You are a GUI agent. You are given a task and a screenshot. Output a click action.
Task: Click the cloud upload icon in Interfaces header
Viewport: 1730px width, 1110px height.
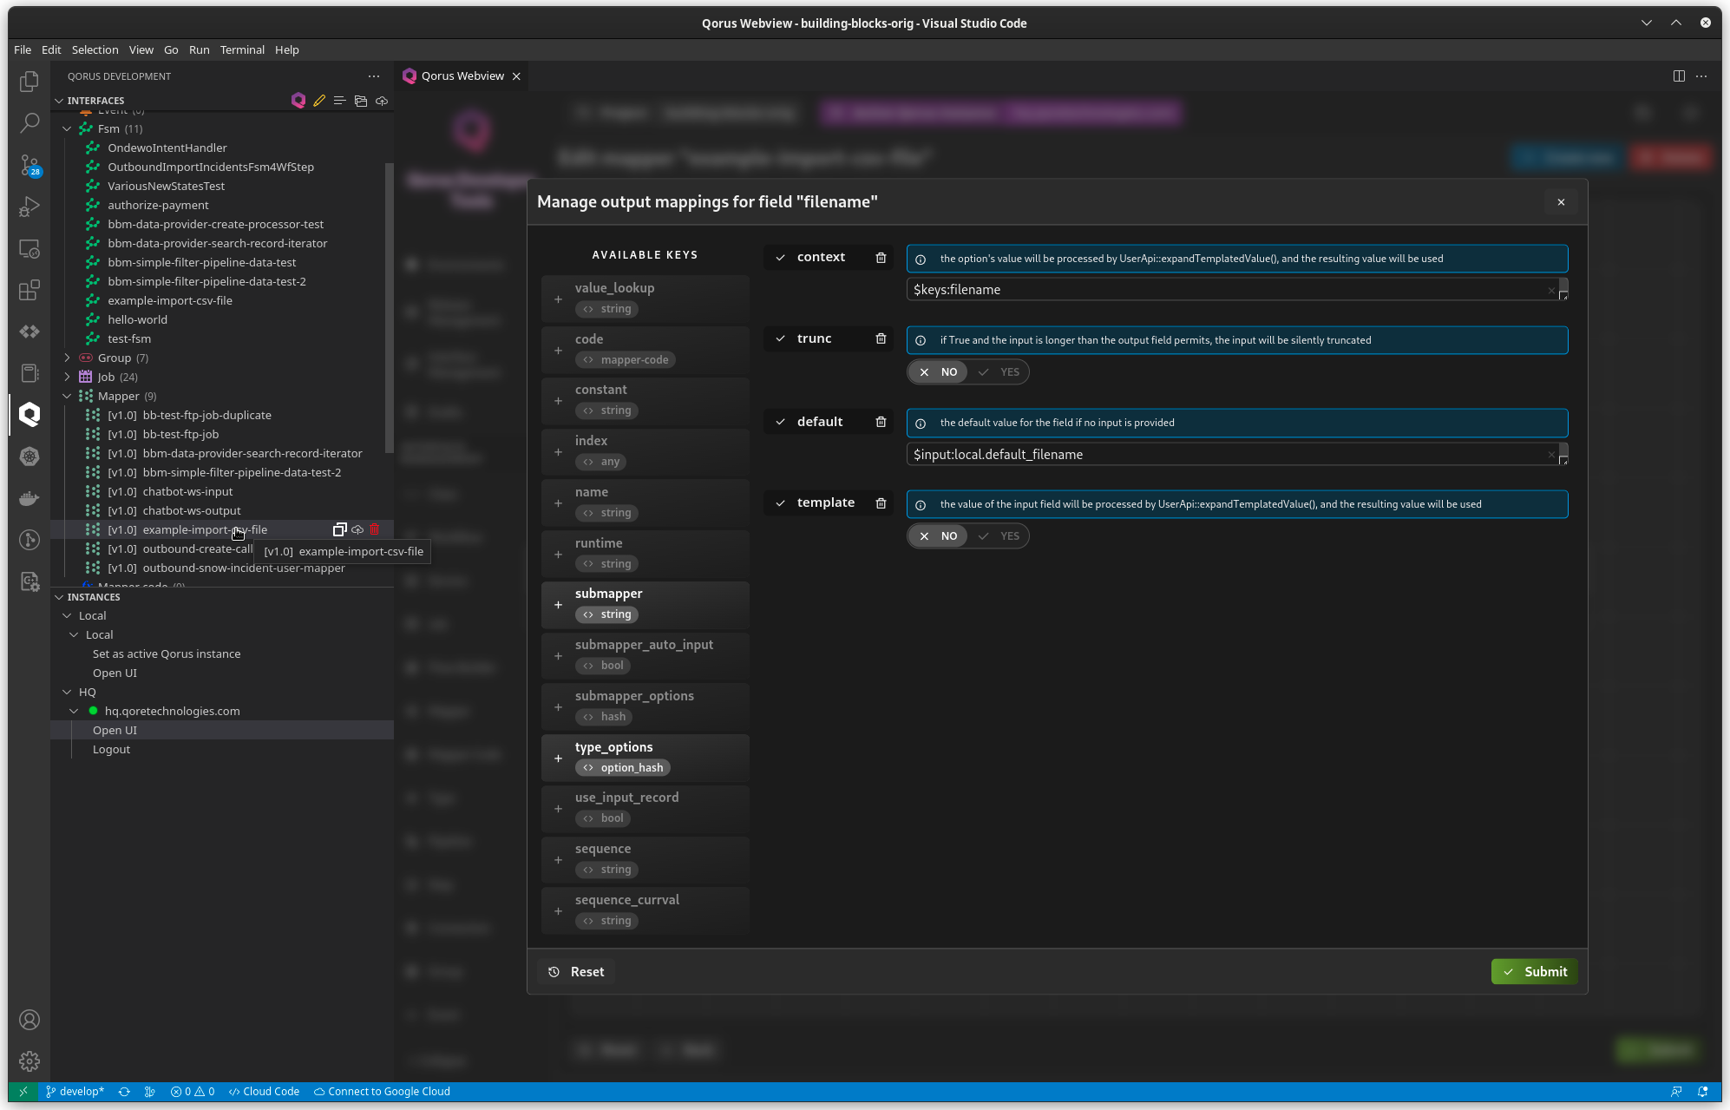382,101
